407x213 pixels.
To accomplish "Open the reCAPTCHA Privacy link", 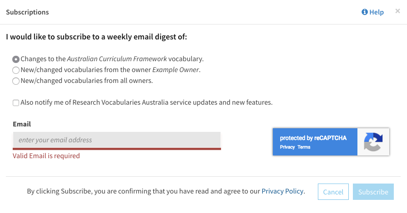I will coord(287,147).
